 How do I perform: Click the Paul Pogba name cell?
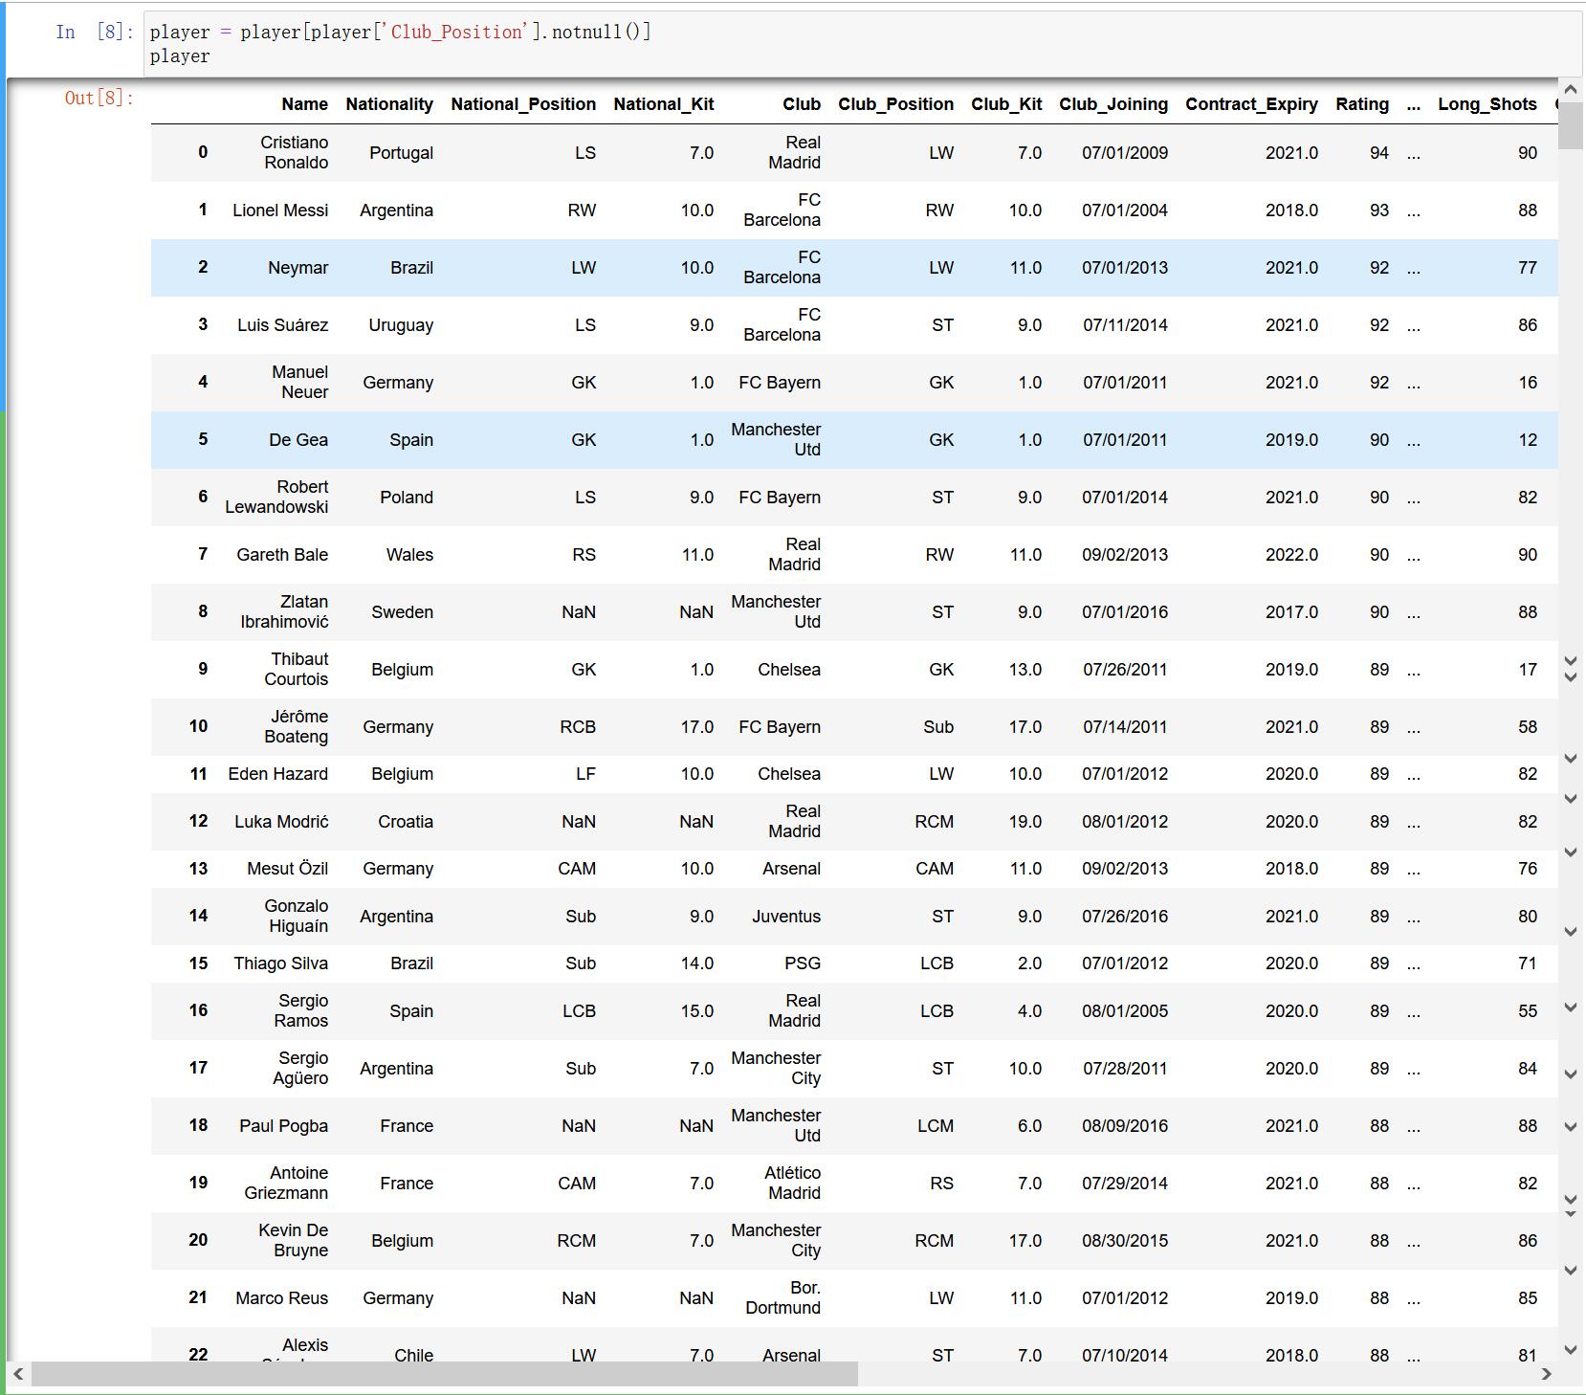pos(283,1126)
